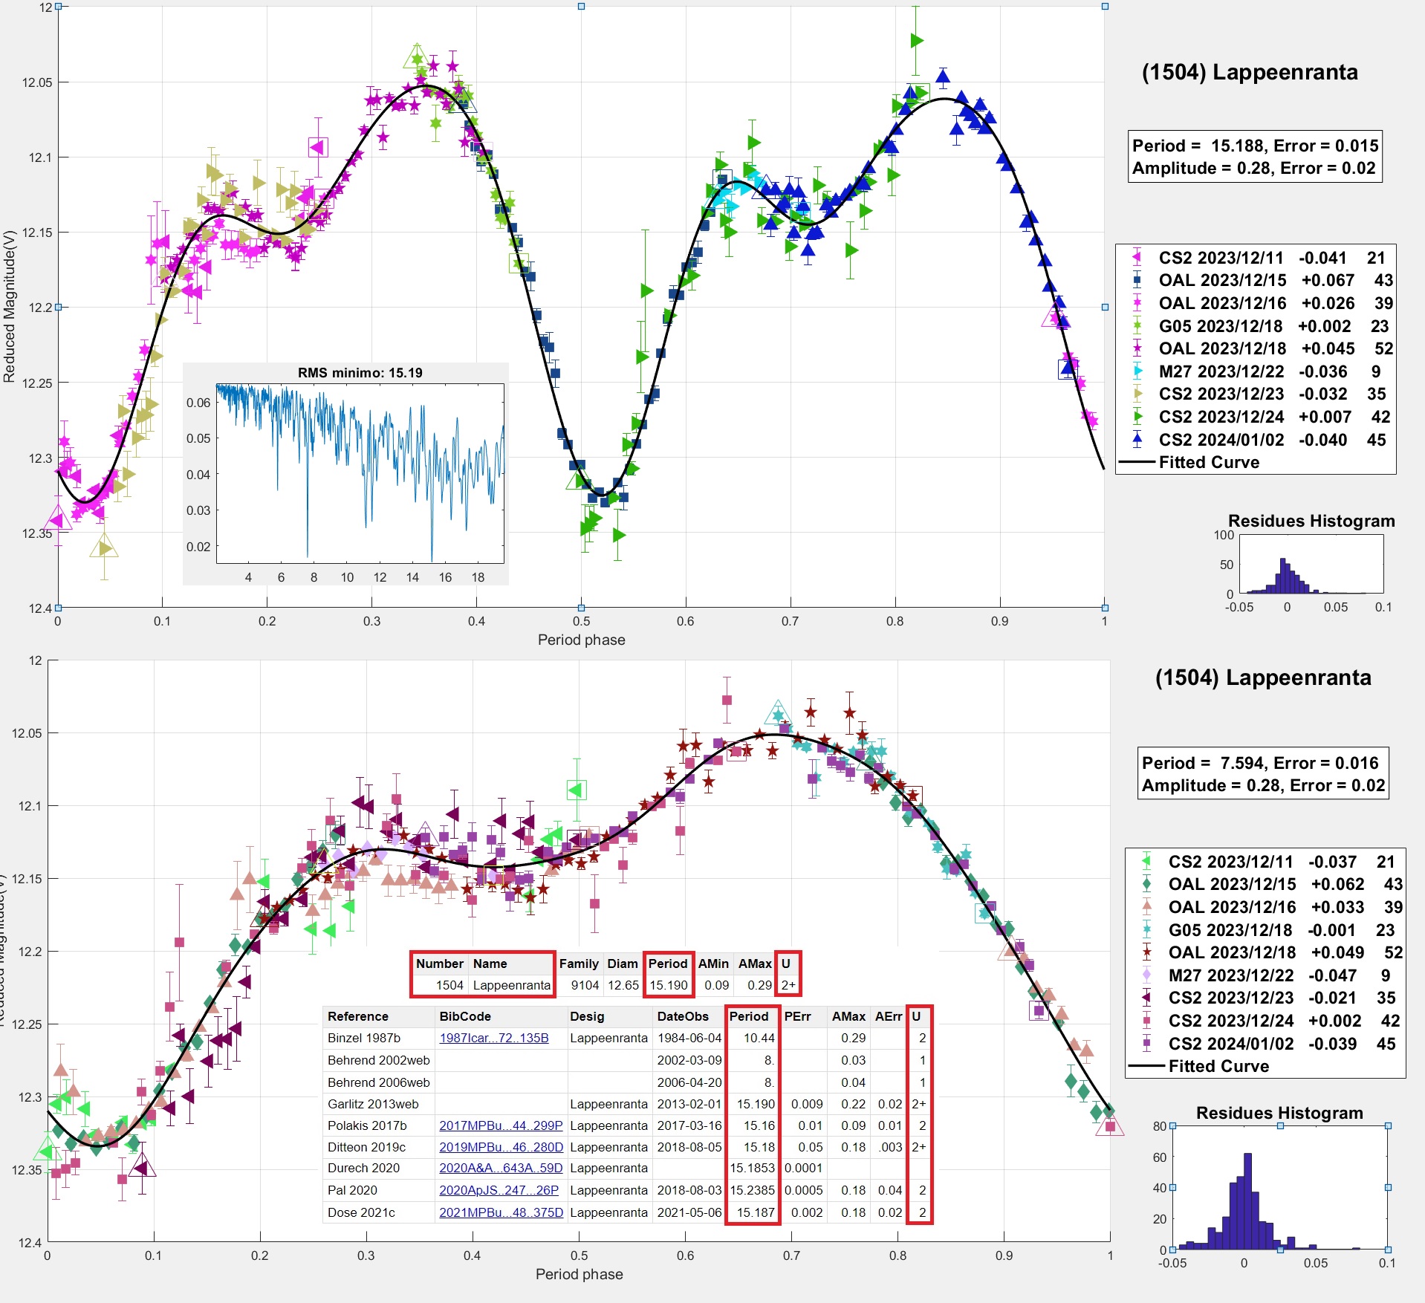Open the 2020ApJS..247...26P BibCode link

499,1190
